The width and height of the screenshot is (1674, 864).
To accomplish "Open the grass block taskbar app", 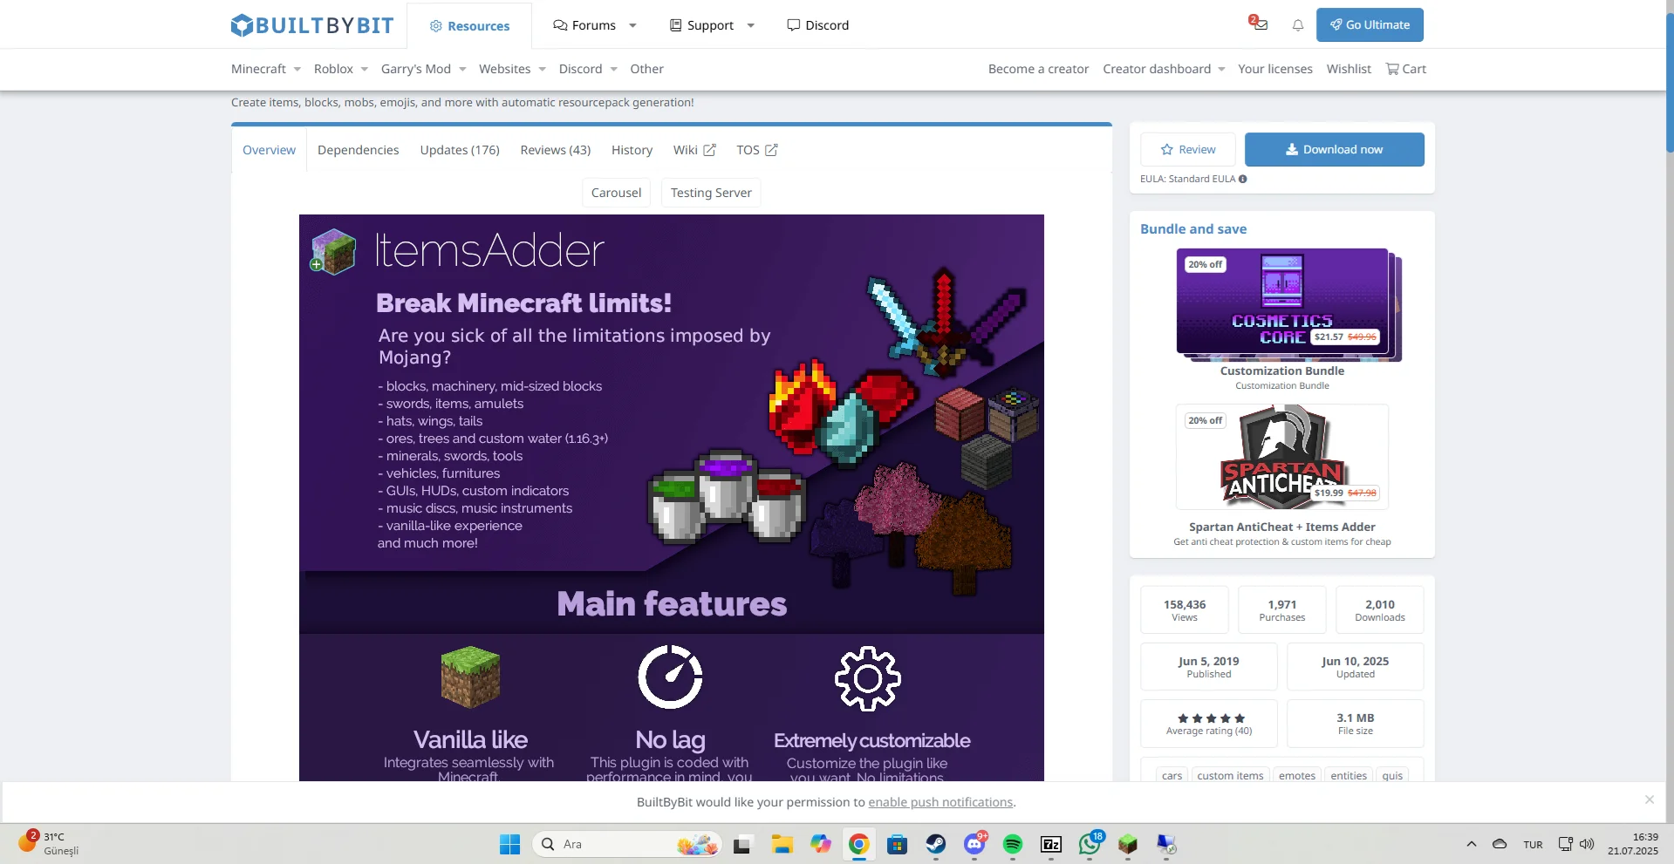I will coord(1128,844).
